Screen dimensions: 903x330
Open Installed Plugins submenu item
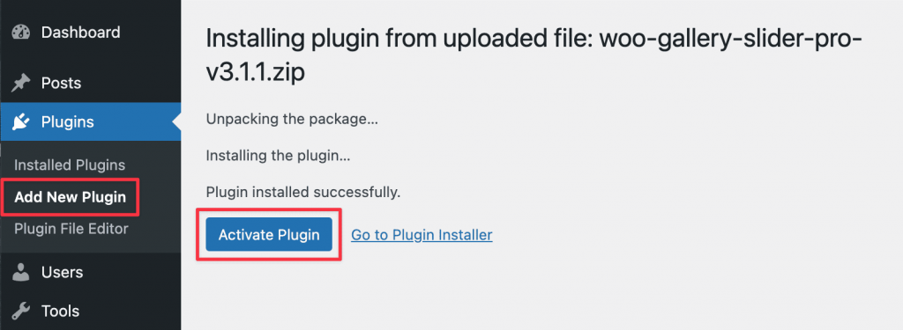click(70, 165)
